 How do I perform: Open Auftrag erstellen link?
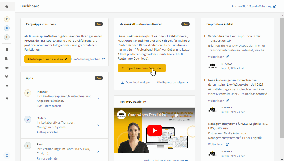click(48, 132)
